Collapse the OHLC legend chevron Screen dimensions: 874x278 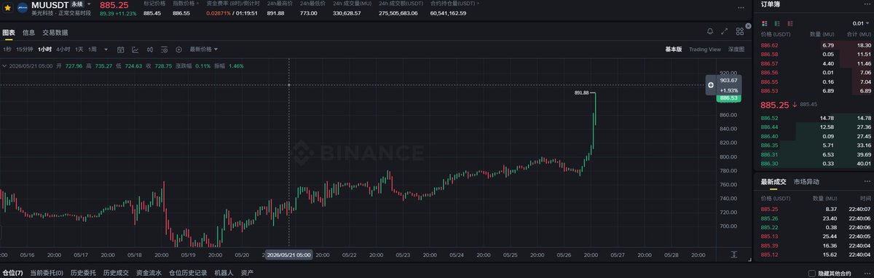(x=5, y=65)
